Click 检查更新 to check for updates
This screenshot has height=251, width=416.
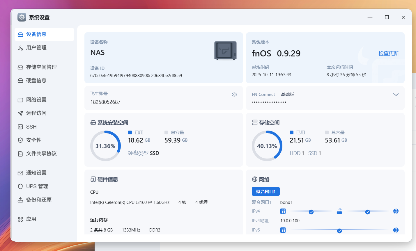tap(388, 53)
